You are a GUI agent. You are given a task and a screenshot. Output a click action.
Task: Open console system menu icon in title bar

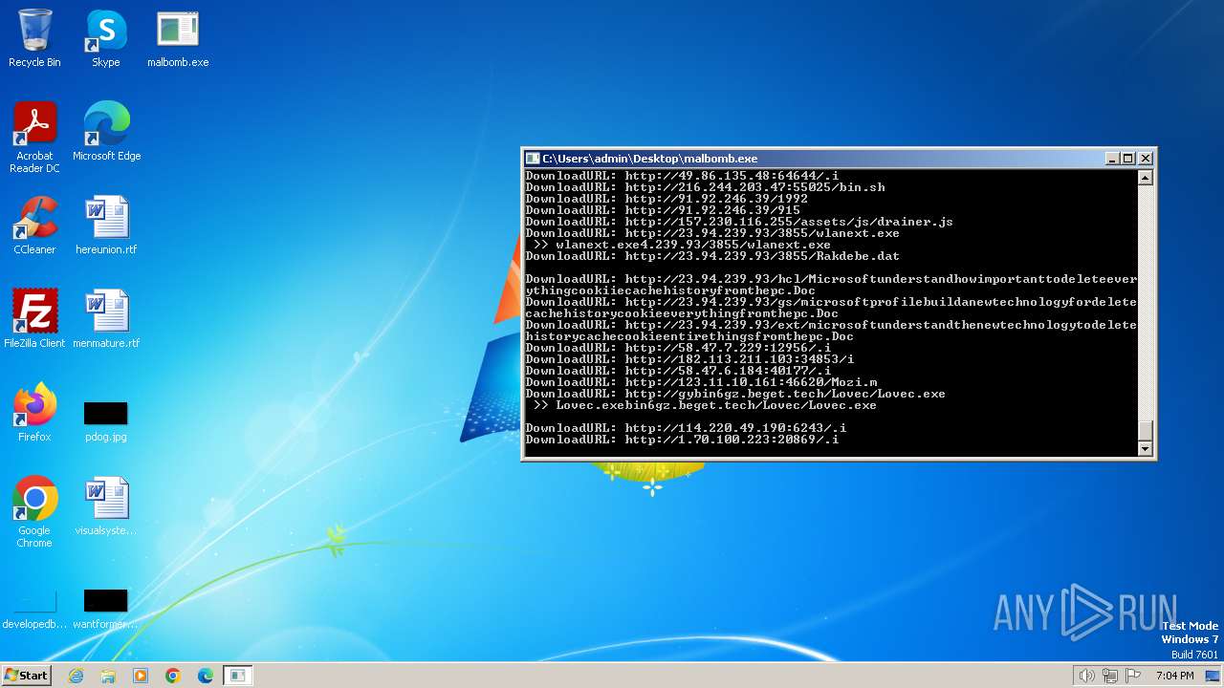click(x=533, y=159)
